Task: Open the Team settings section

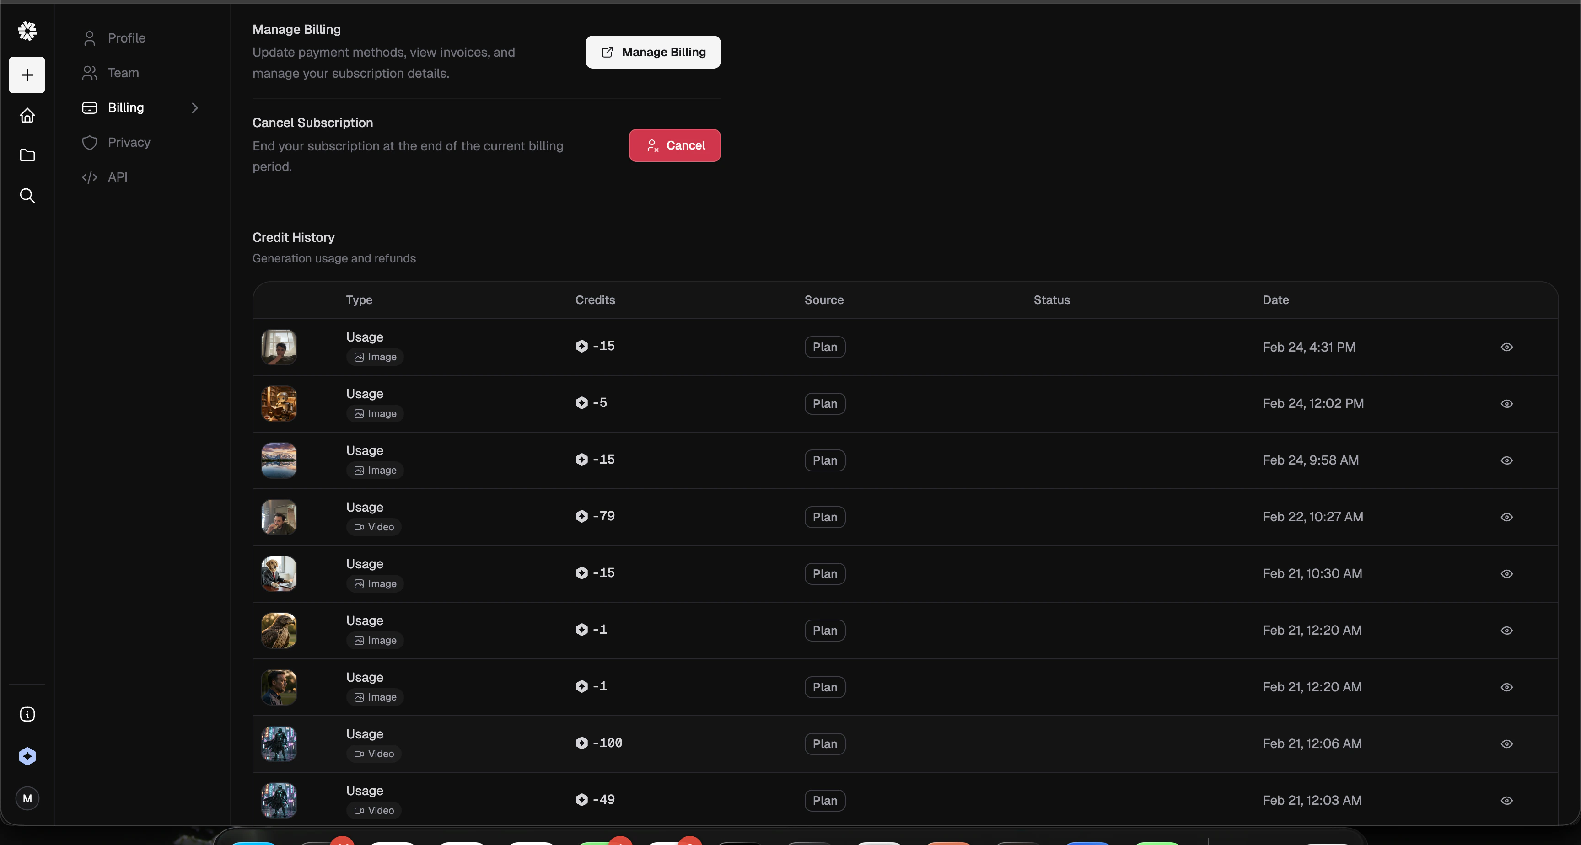Action: (x=123, y=73)
